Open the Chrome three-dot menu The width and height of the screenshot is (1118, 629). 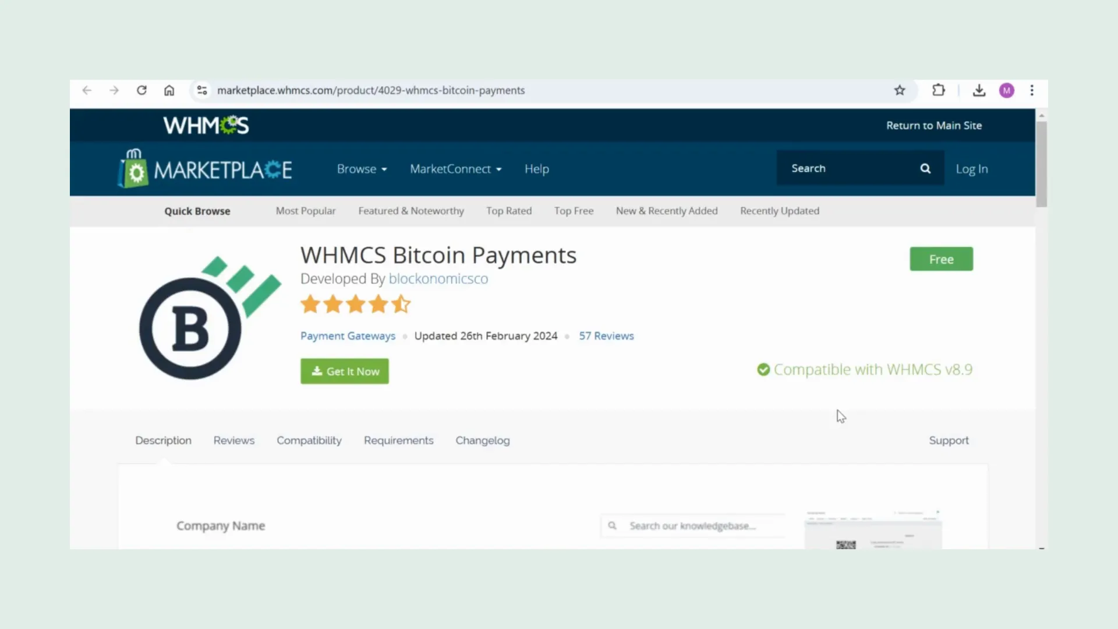(1032, 90)
